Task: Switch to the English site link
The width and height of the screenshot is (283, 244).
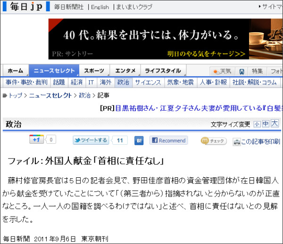Action: coord(100,7)
